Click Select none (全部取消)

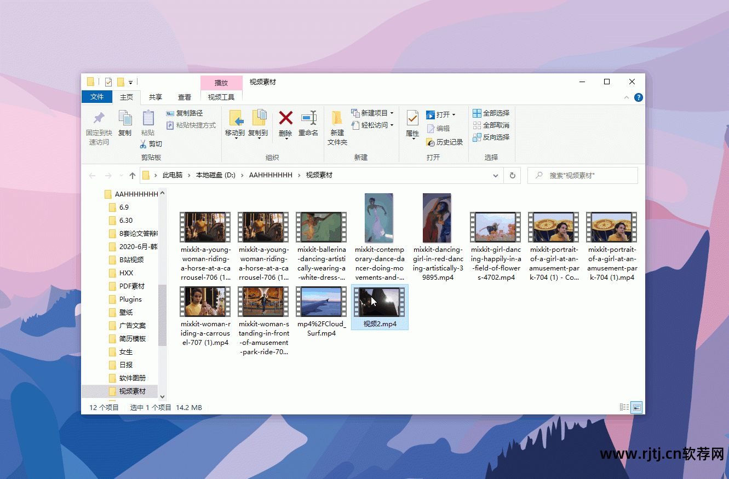pos(491,125)
